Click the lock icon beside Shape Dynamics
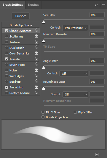The height and width of the screenshot is (158, 107). tap(36, 30)
